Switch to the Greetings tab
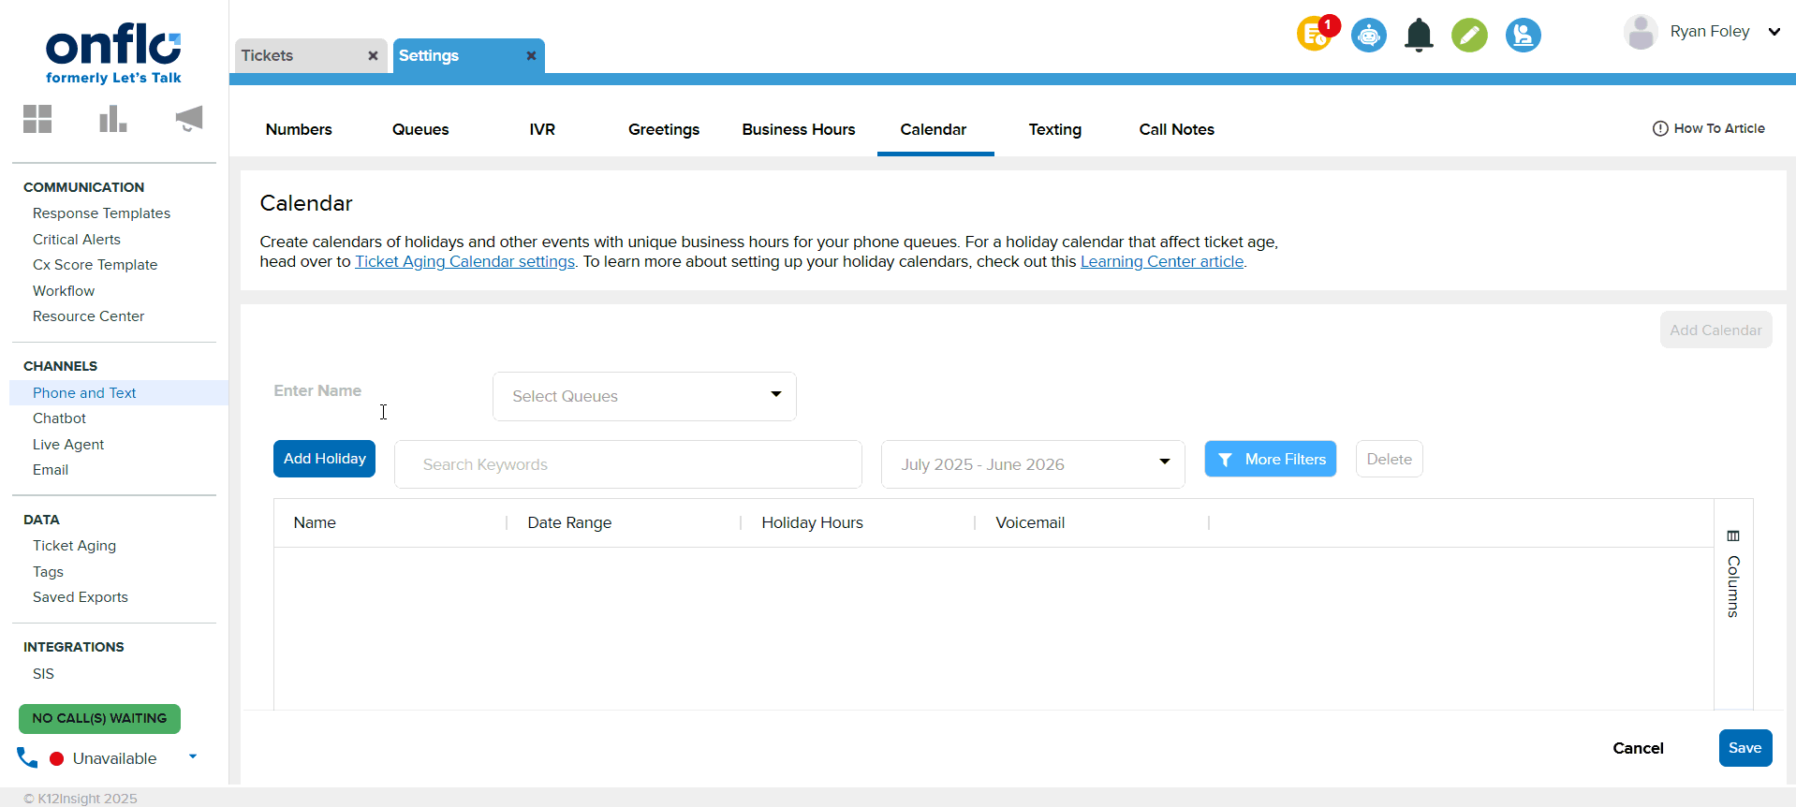The height and width of the screenshot is (807, 1796). click(x=663, y=129)
